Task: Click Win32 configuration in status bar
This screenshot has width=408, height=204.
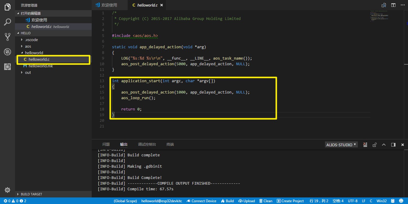Action: (381, 201)
